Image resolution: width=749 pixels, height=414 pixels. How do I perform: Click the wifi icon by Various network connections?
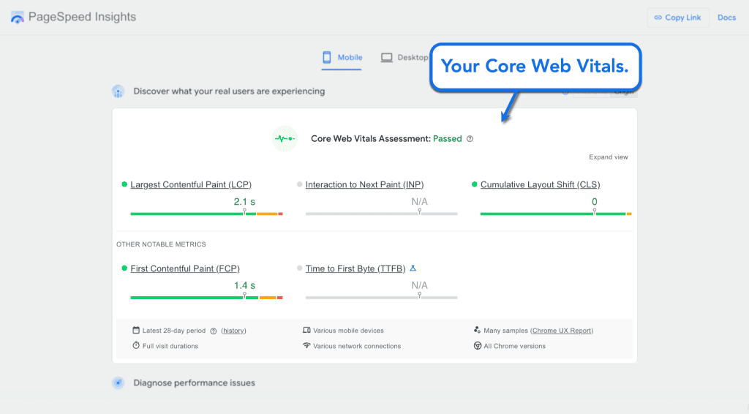pos(306,345)
